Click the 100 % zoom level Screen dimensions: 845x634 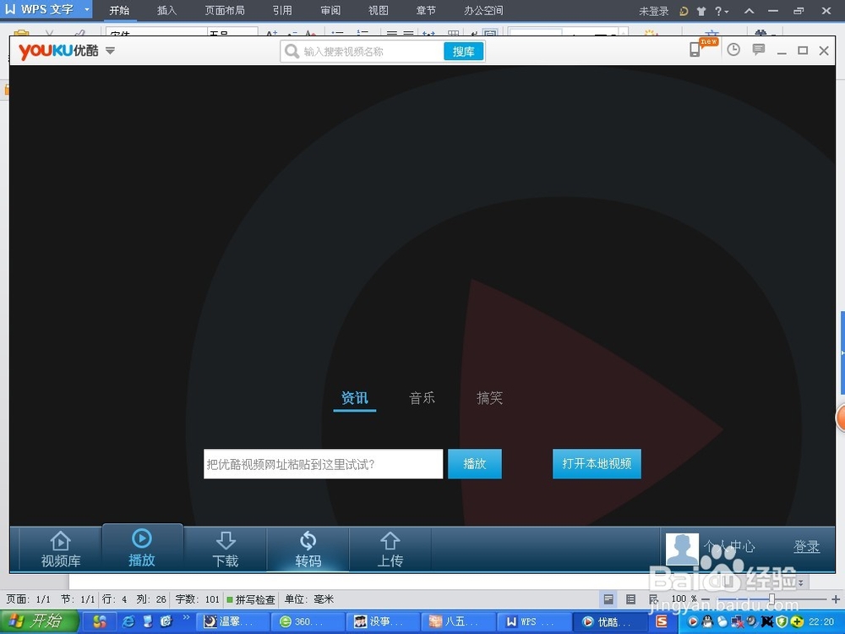coord(684,598)
